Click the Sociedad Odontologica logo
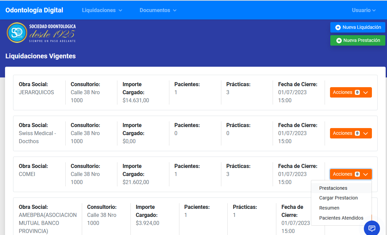Viewport: 387px width, 235px height. tap(41, 33)
